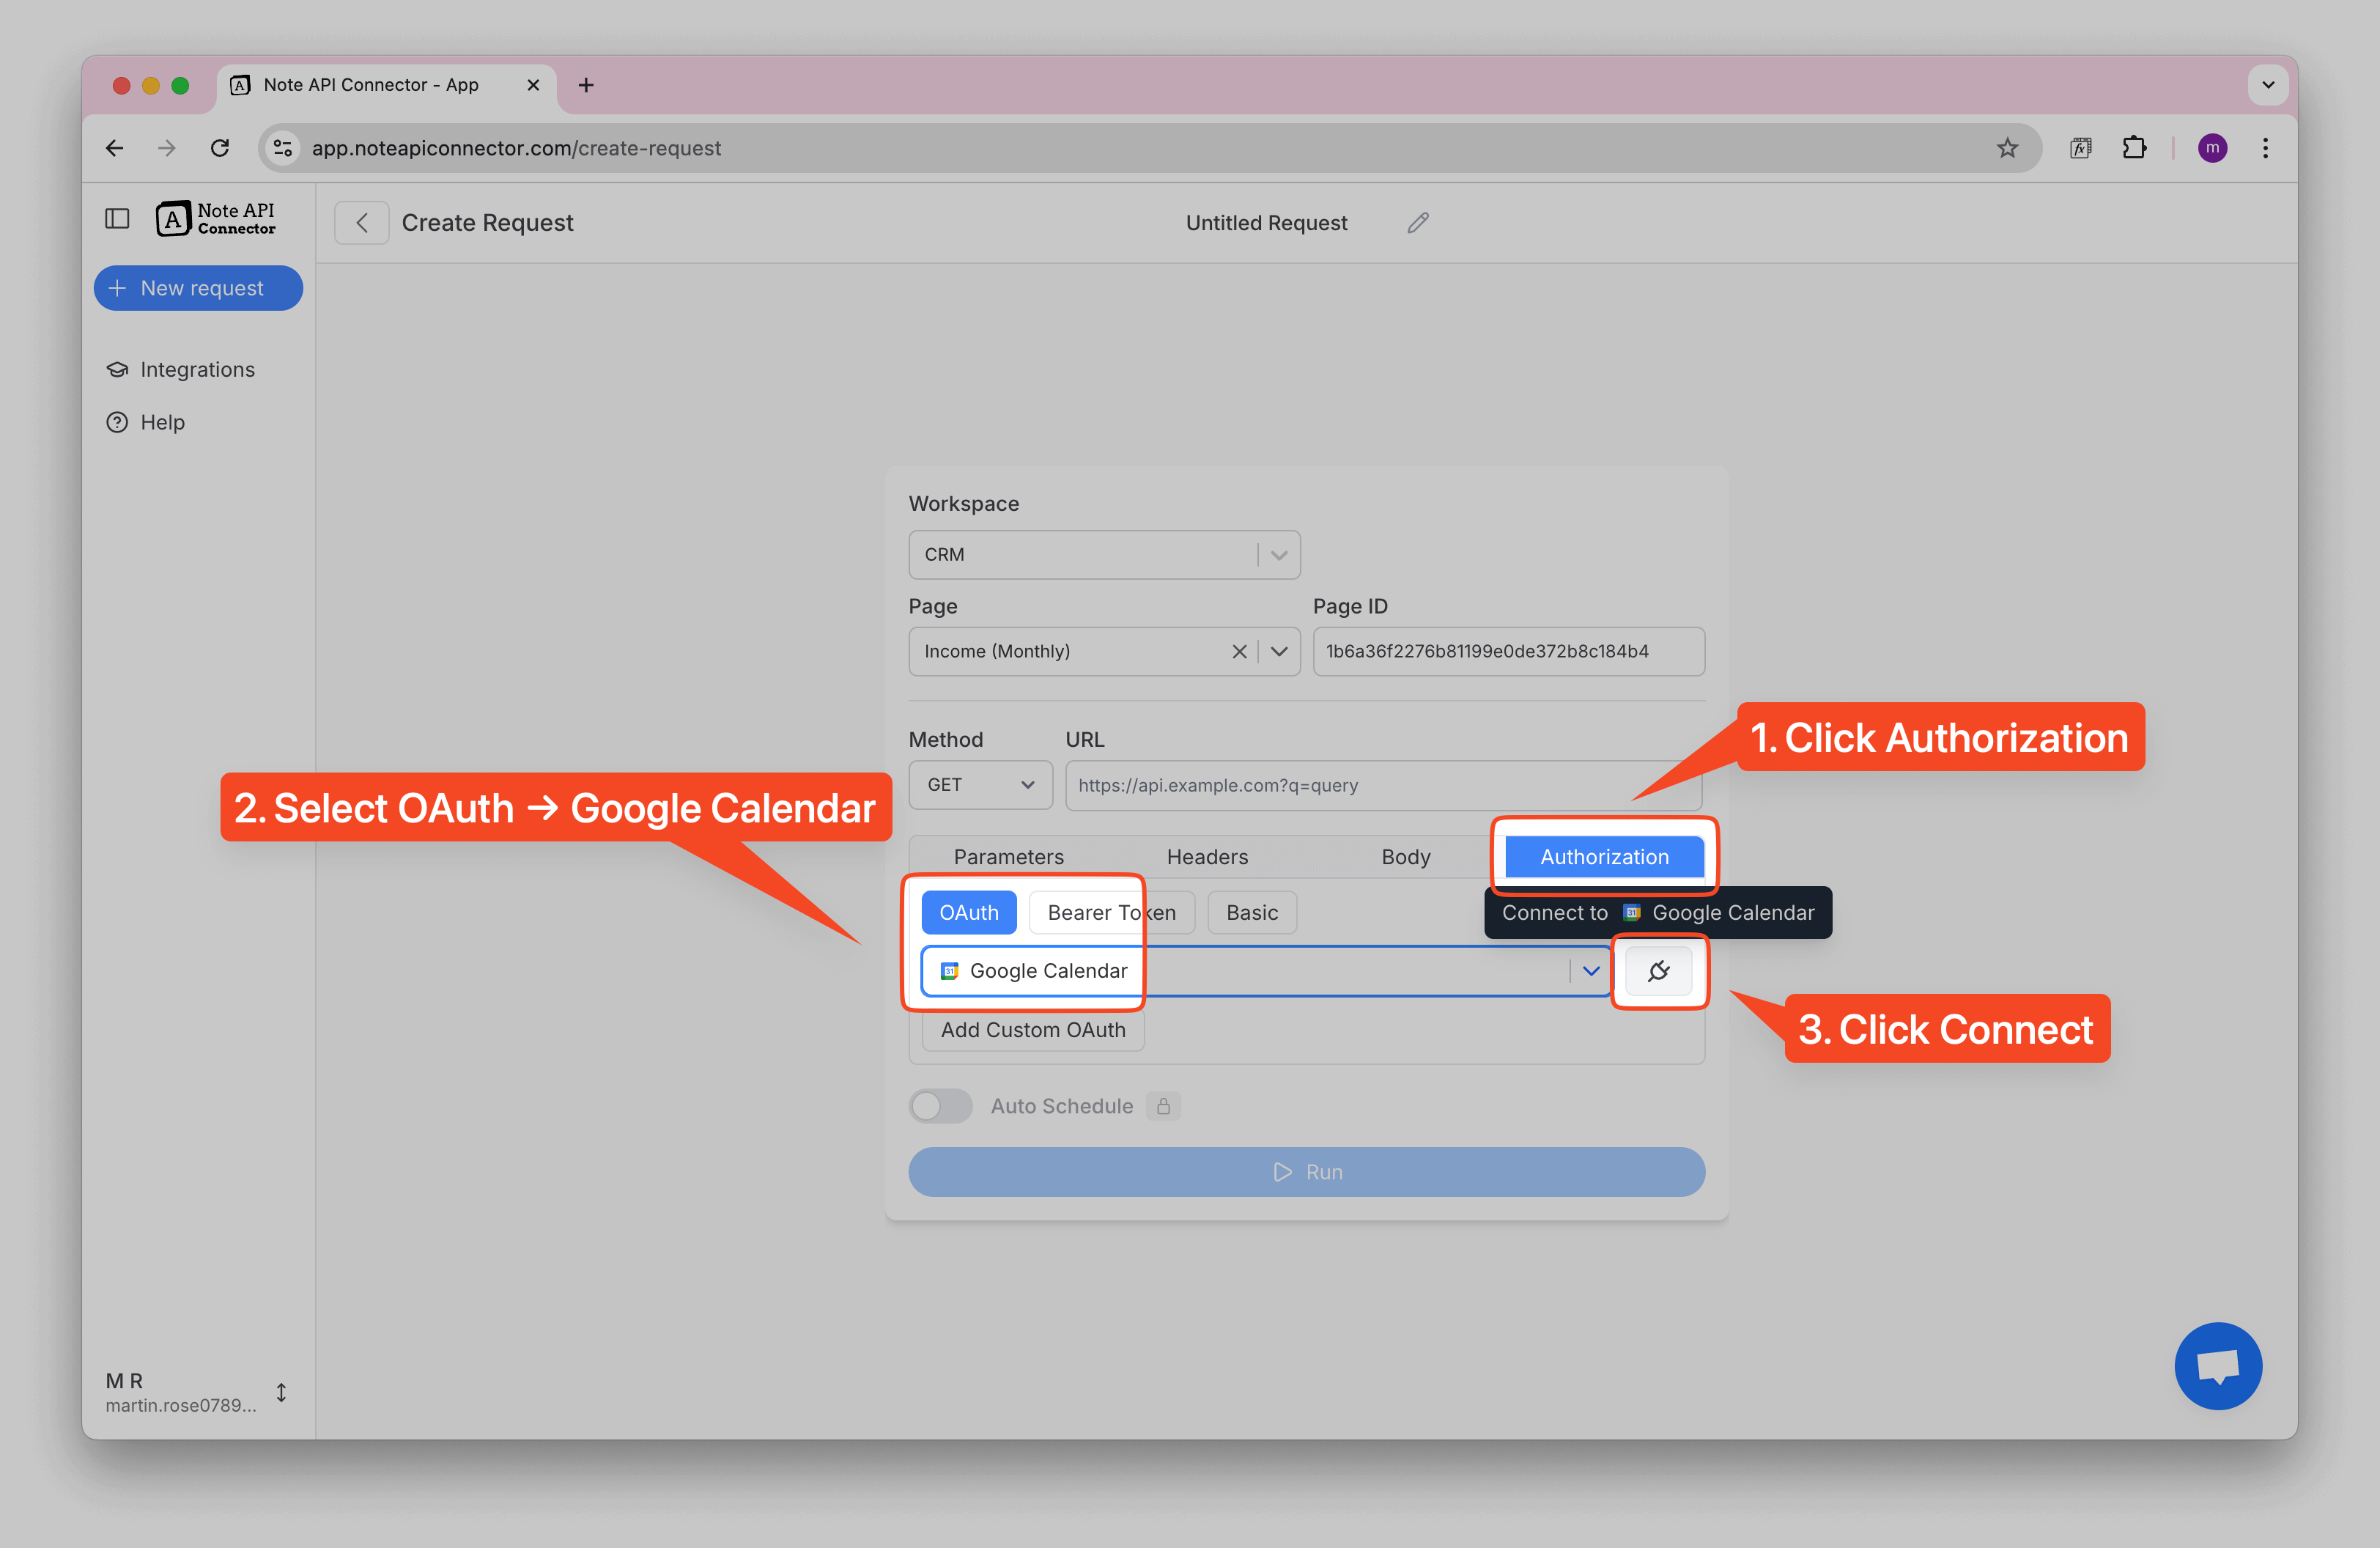Clear the Income (Monthly) page selection
Viewport: 2380px width, 1548px height.
click(x=1239, y=651)
